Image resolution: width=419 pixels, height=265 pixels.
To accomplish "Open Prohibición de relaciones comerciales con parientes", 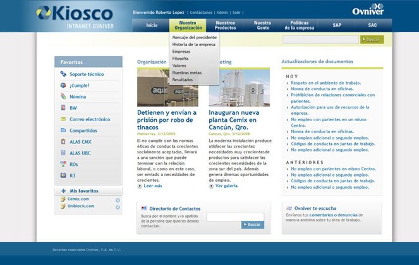I will [x=332, y=98].
